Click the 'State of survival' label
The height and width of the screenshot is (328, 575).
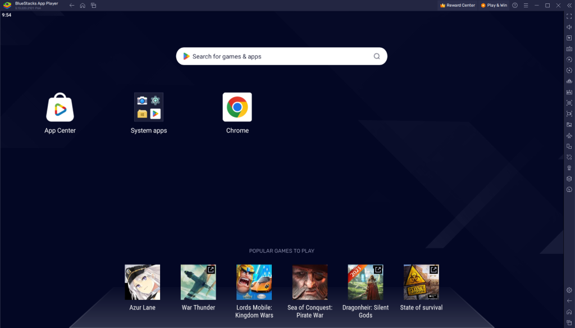[421, 307]
